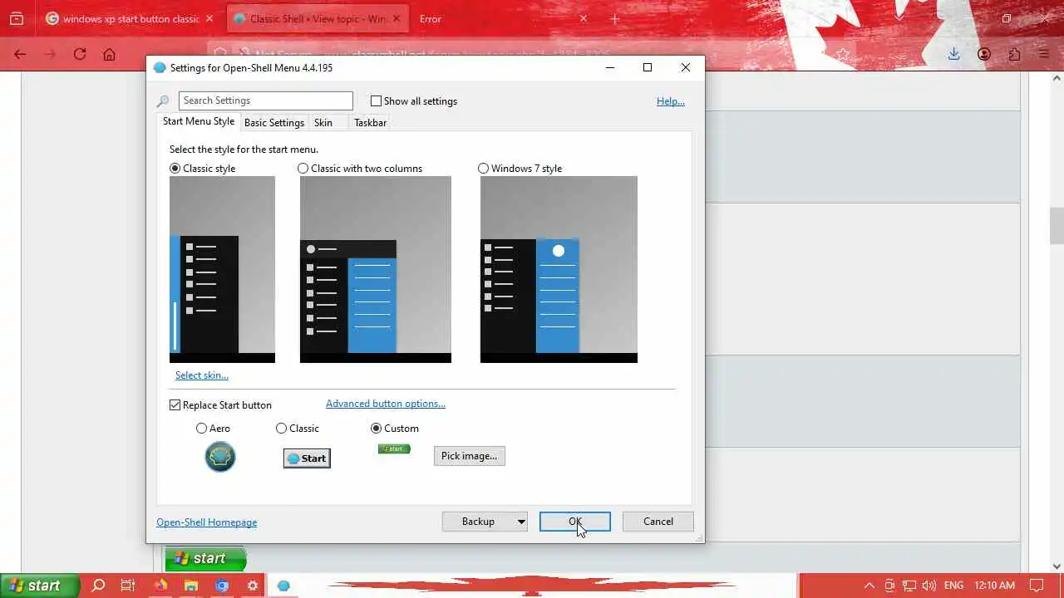Click the Cancel button
The width and height of the screenshot is (1064, 598).
click(658, 522)
